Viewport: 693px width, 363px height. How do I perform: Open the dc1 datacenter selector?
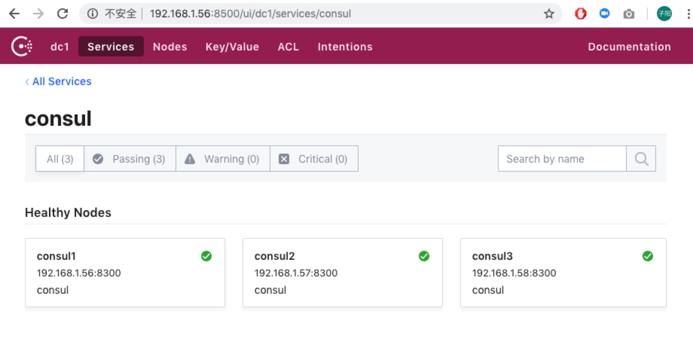tap(60, 47)
